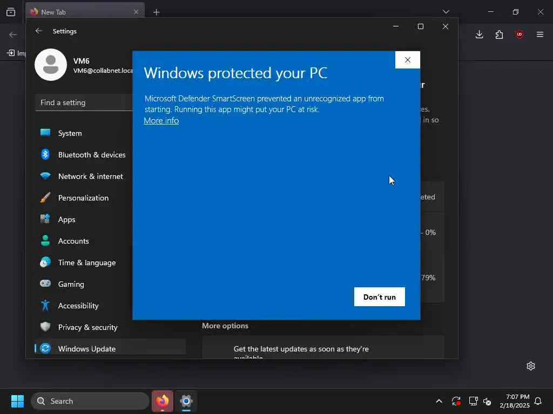
Task: Click the Don't run button
Action: point(379,297)
